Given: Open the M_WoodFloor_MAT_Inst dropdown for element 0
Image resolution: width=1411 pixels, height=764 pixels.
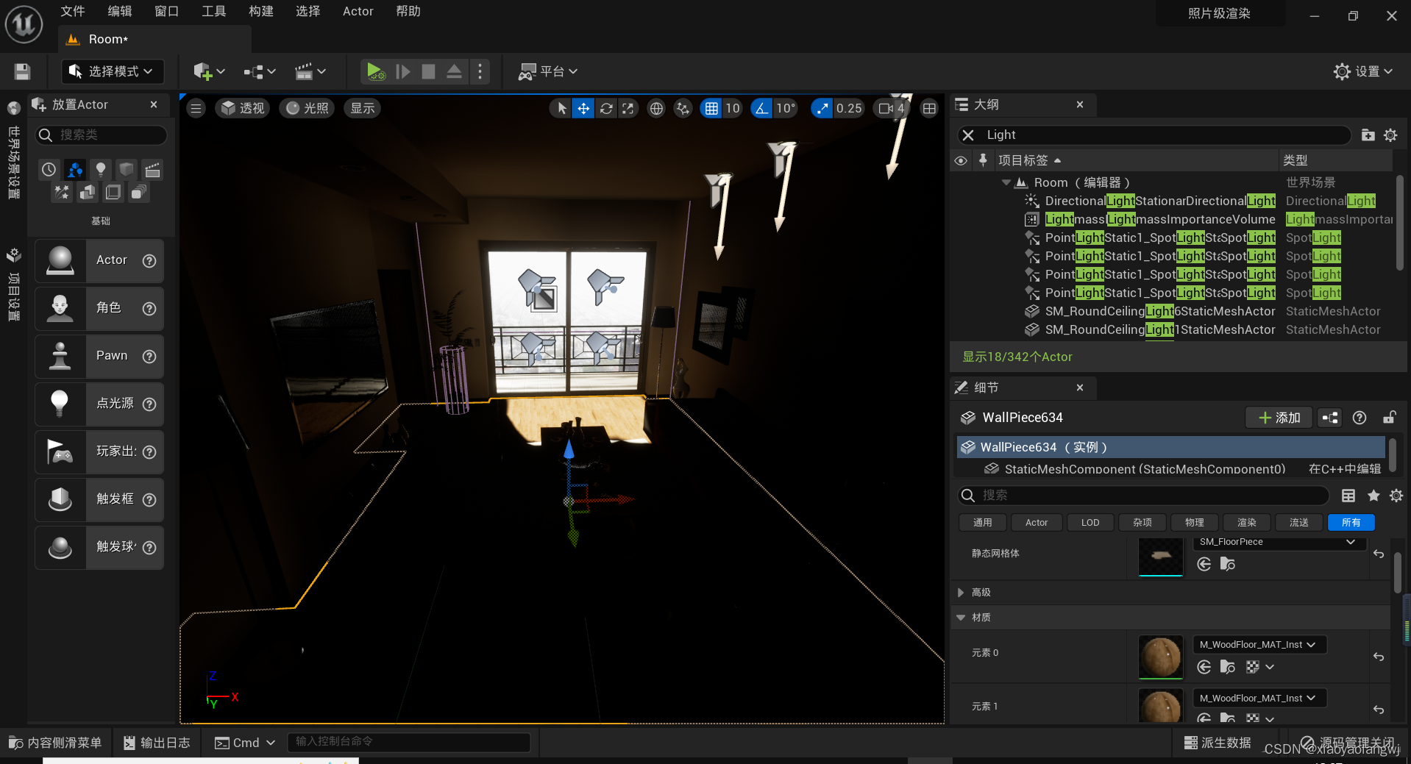Looking at the screenshot, I should tap(1258, 645).
